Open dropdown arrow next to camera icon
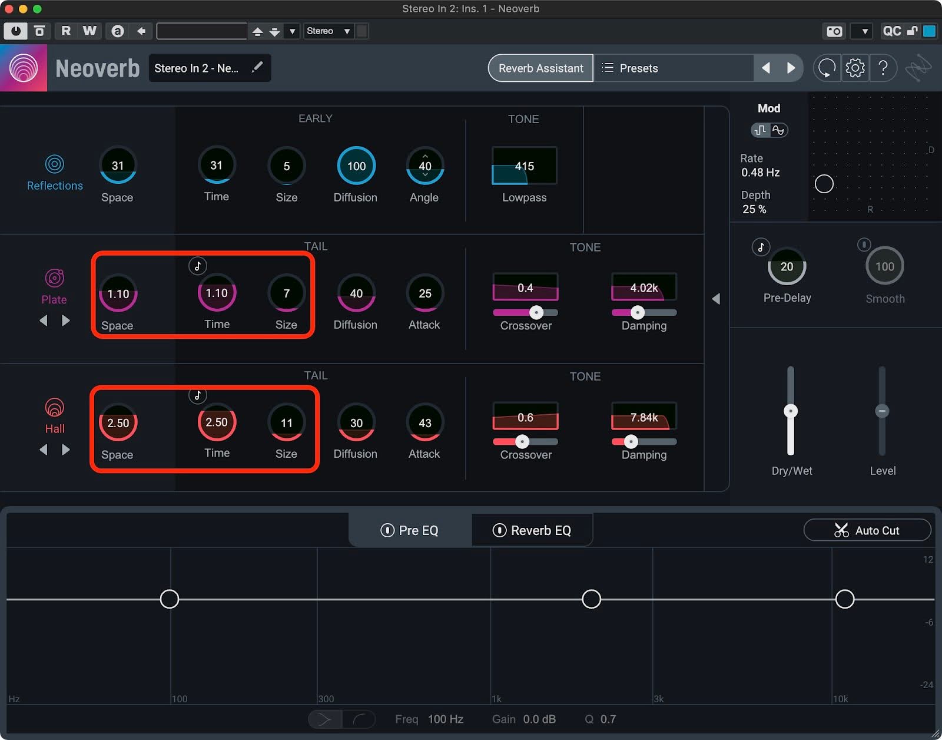This screenshot has width=942, height=740. pos(864,31)
